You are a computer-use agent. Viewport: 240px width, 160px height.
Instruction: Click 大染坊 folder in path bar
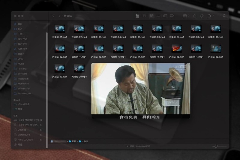(85, 141)
